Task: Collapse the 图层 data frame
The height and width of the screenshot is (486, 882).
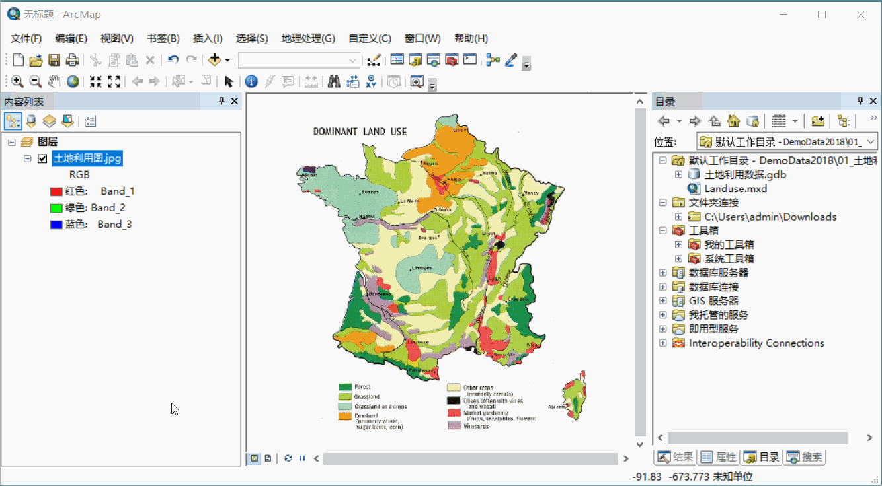Action: (11, 141)
